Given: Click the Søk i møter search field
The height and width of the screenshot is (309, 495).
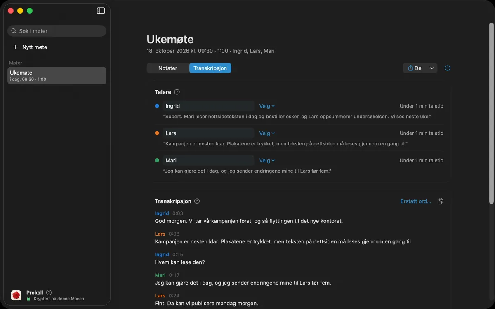Looking at the screenshot, I should point(57,31).
